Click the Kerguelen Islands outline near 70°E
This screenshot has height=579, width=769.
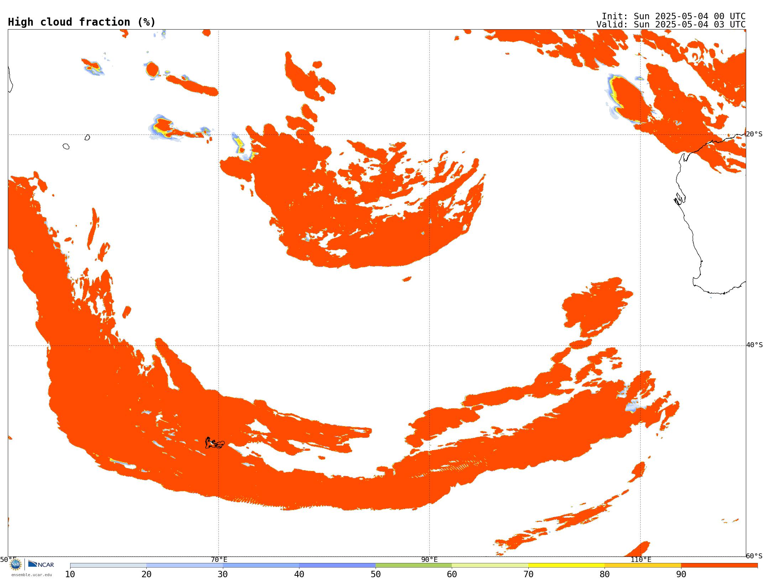point(215,443)
